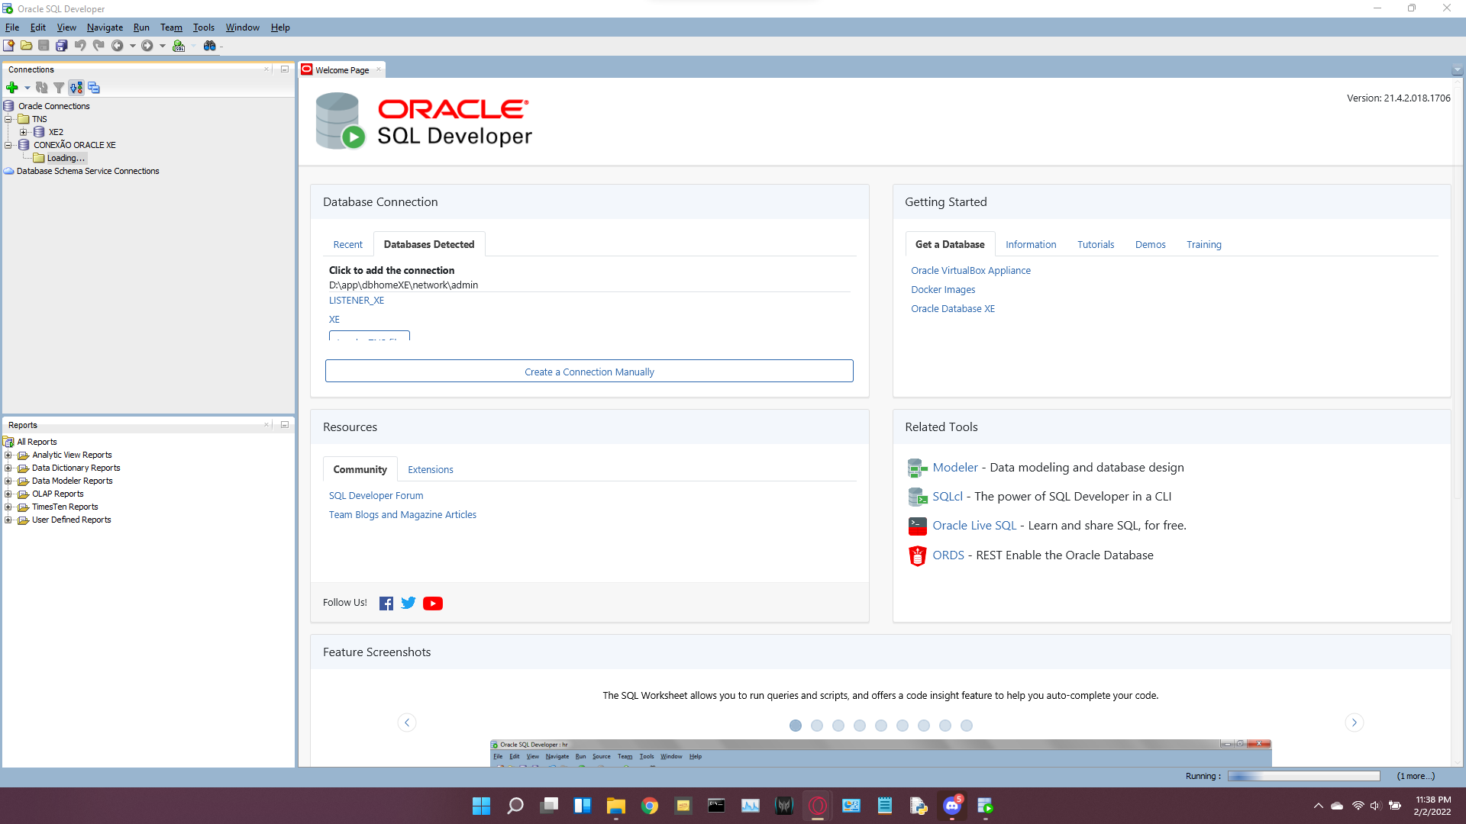Open the SQLcl tool link

pos(947,497)
